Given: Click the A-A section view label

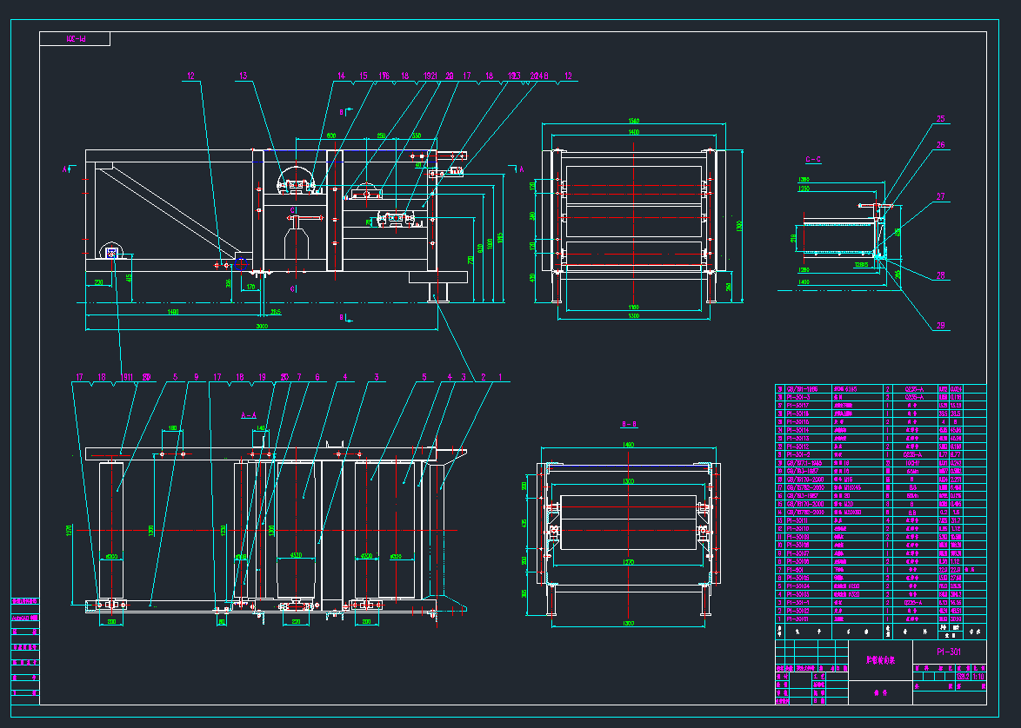Looking at the screenshot, I should coord(249,415).
